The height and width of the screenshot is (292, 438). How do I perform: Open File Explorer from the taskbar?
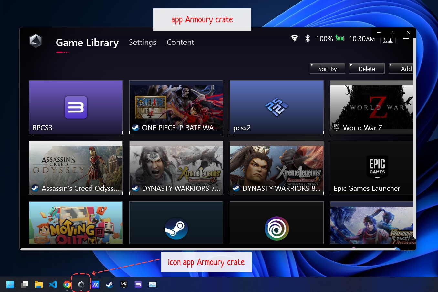click(x=39, y=285)
